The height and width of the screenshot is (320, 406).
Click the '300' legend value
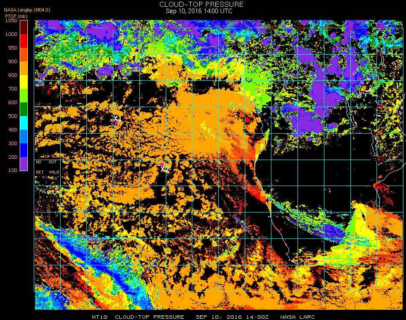(13, 143)
